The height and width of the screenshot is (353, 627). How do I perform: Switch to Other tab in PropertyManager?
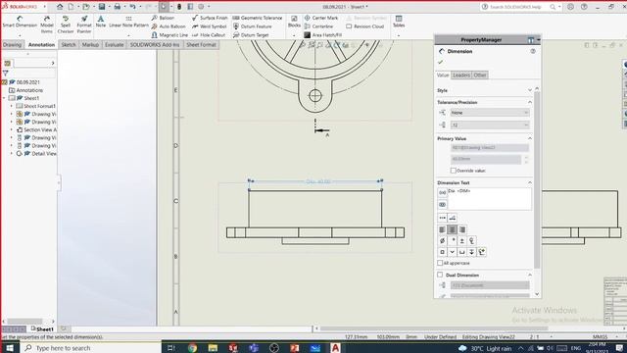coord(480,76)
